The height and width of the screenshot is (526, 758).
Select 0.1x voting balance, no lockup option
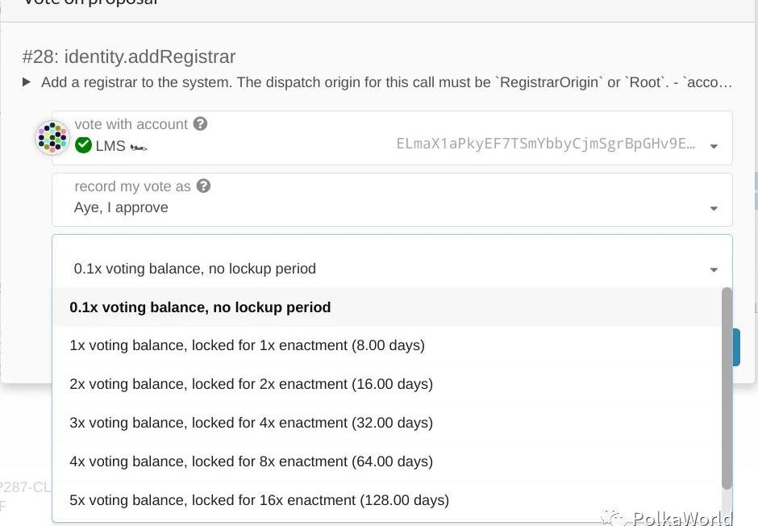200,307
